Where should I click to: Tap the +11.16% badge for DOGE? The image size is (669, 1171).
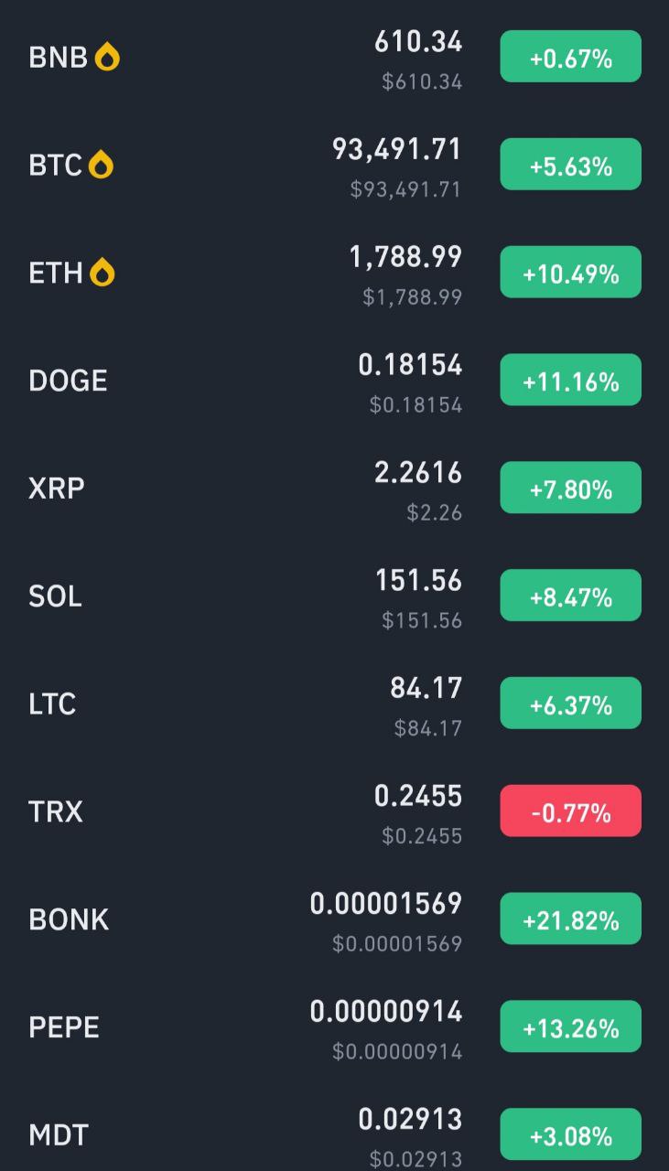pos(570,380)
